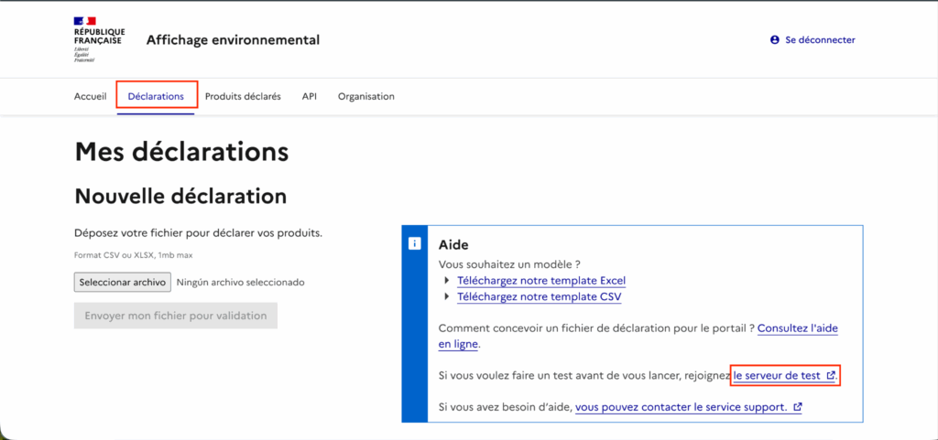Select the Organisation tab
938x440 pixels.
click(365, 96)
